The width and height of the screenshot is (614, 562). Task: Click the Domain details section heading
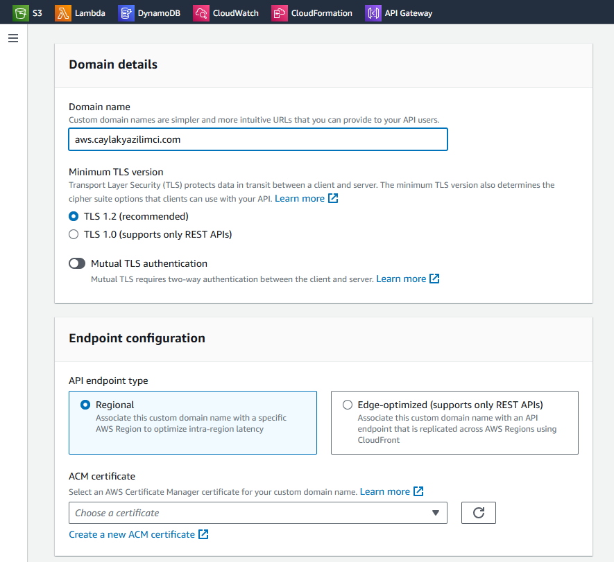click(113, 64)
